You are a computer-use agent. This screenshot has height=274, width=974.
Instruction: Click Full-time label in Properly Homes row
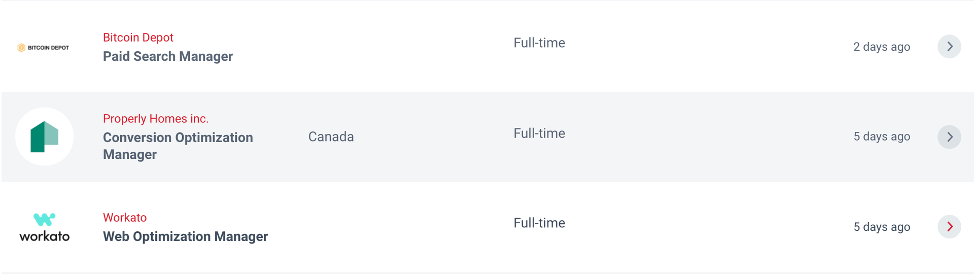click(539, 133)
